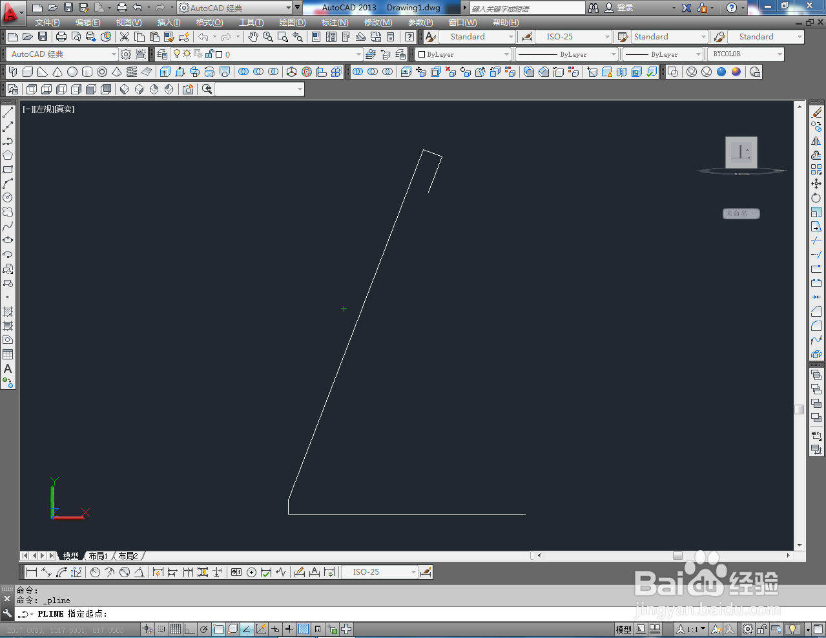Toggle Snap Mode in status bar
This screenshot has height=638, width=826.
pyautogui.click(x=161, y=629)
